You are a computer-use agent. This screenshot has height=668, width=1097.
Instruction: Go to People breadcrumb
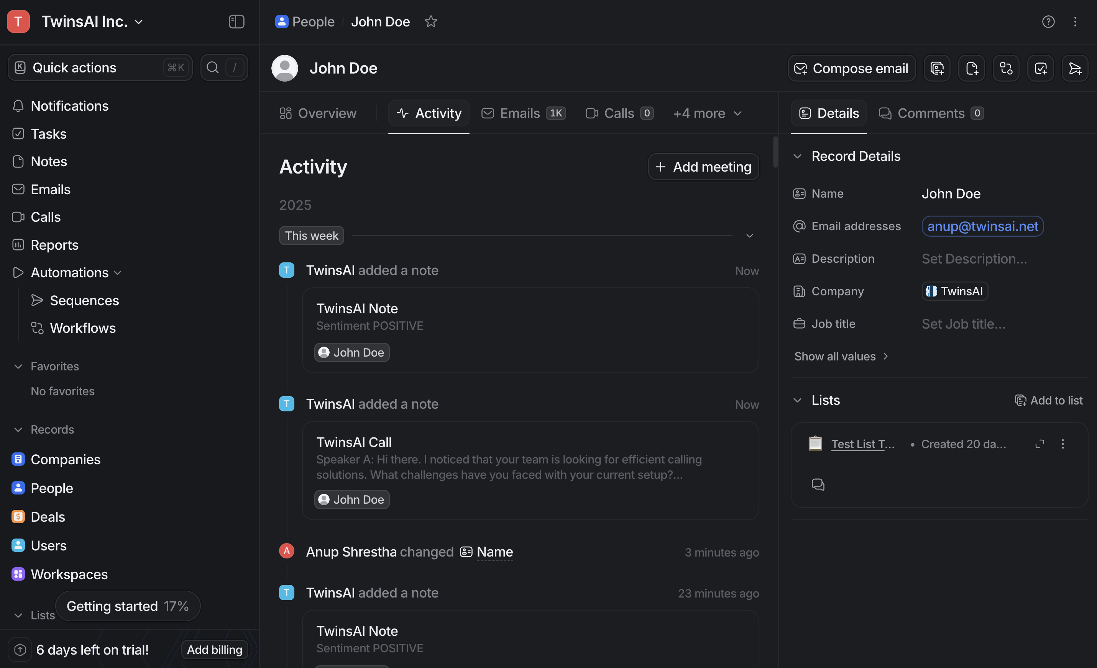(x=304, y=21)
